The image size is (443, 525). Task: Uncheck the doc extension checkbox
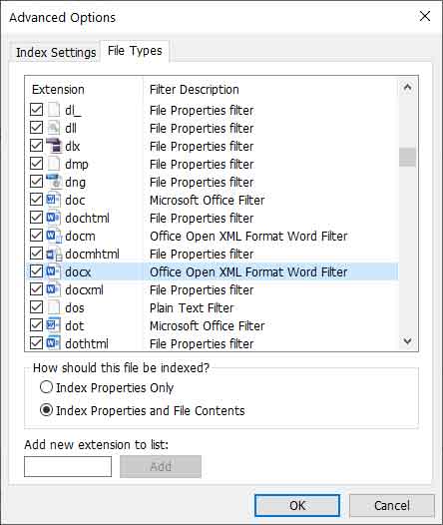coord(36,200)
